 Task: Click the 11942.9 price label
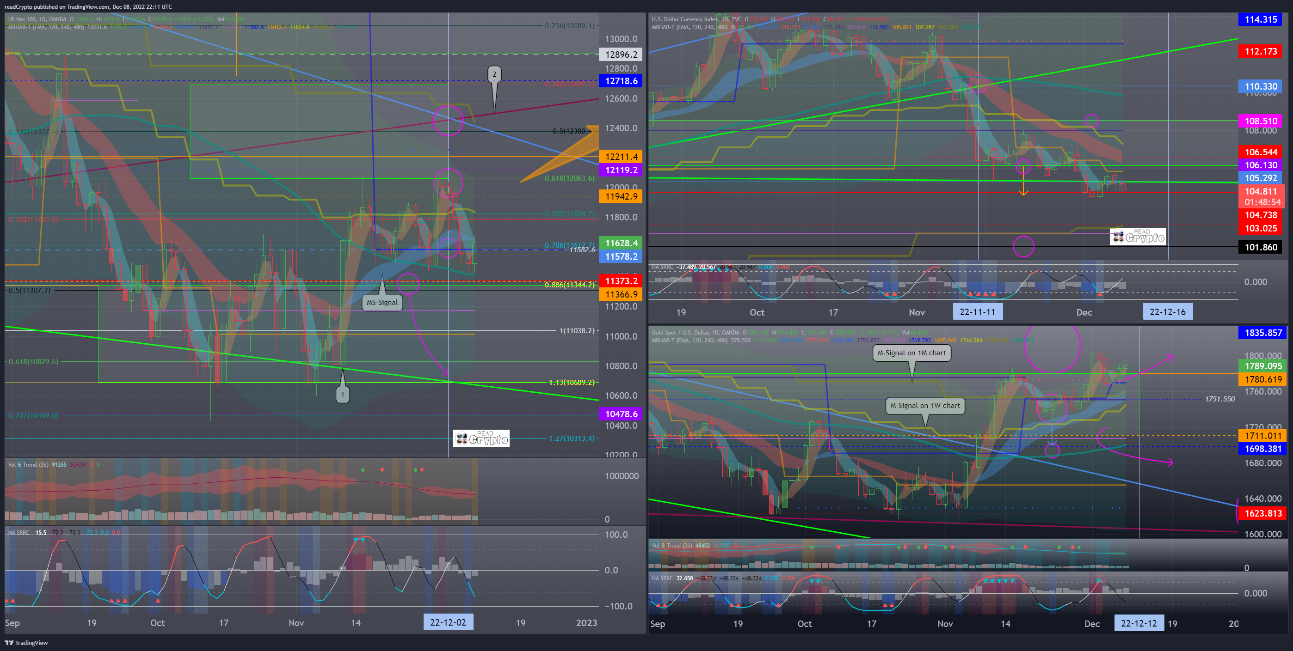(621, 196)
